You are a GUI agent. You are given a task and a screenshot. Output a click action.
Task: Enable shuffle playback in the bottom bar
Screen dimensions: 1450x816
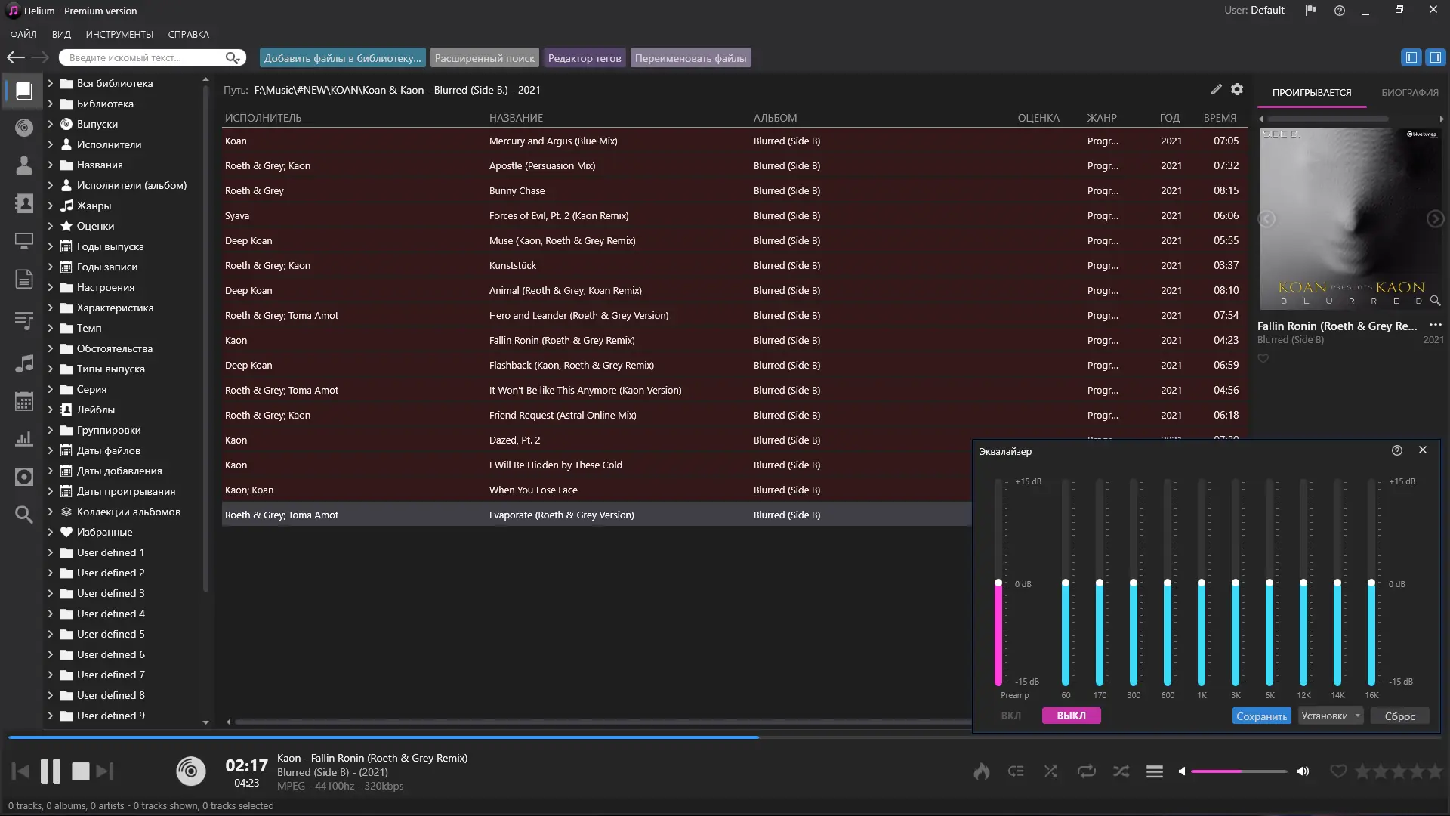1121,771
